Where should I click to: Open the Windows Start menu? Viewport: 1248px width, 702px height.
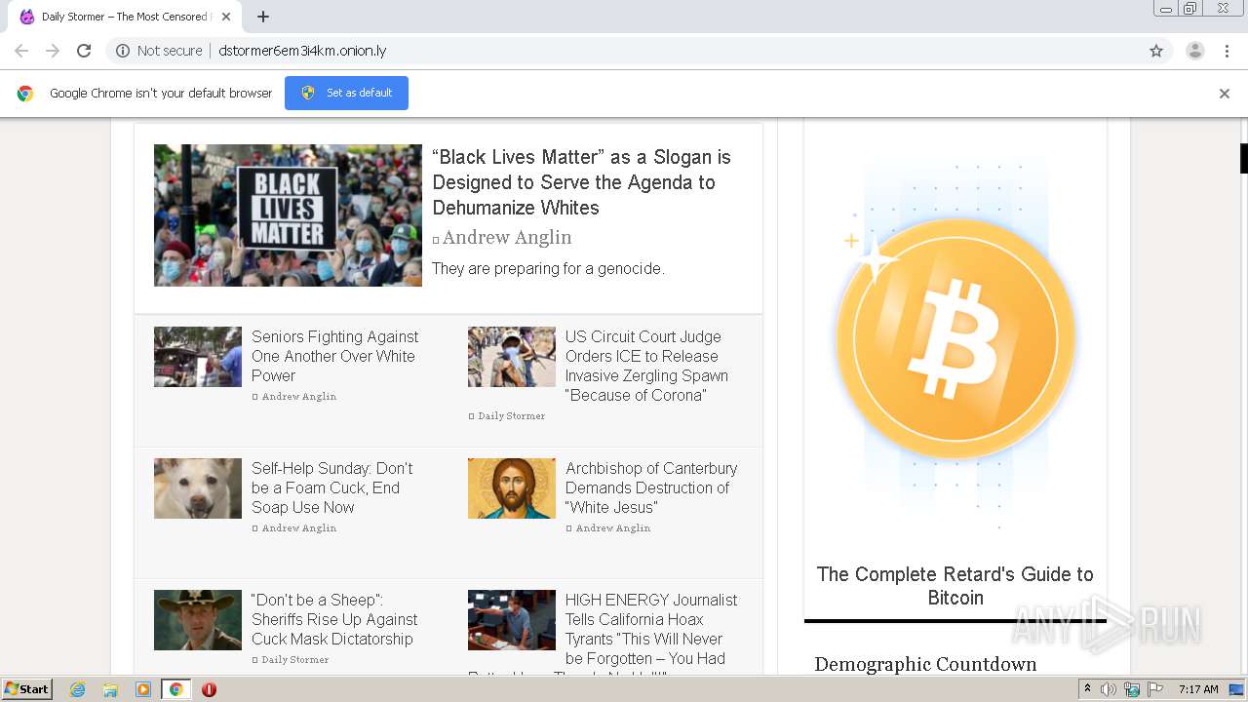pyautogui.click(x=26, y=689)
